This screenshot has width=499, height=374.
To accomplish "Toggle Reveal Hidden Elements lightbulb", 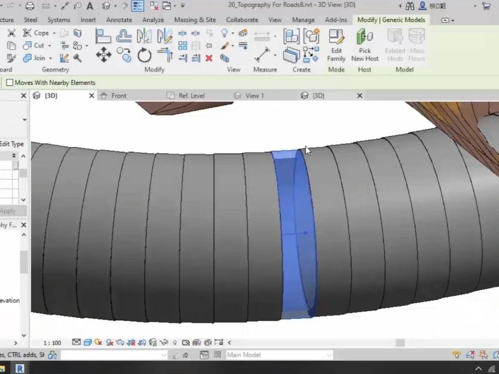I will click(x=175, y=343).
